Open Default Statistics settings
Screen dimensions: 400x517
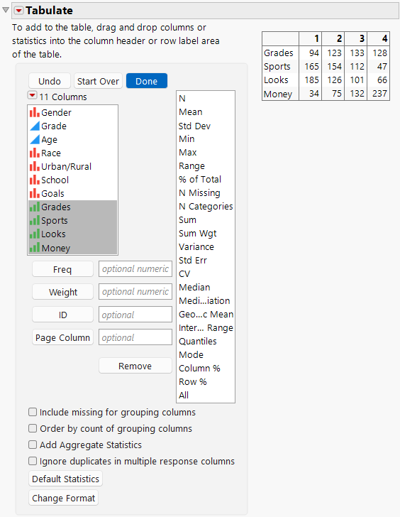(x=65, y=479)
